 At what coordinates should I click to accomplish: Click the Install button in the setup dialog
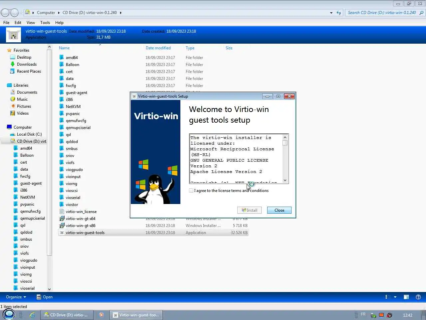[249, 210]
